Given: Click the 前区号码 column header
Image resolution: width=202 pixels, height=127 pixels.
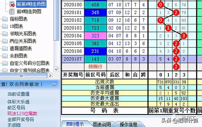Looking at the screenshot, I should pyautogui.click(x=95, y=75).
